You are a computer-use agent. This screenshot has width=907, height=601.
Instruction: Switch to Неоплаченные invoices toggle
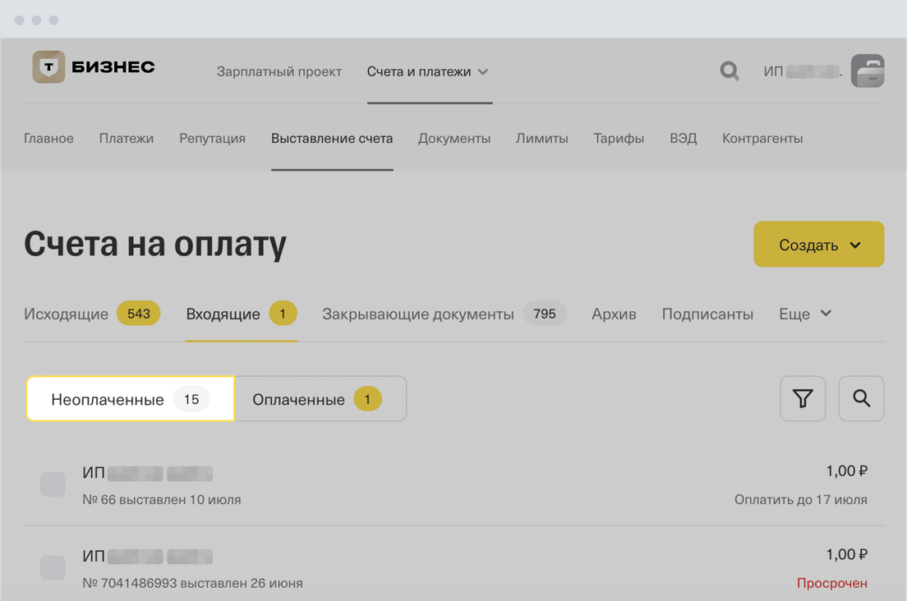130,399
